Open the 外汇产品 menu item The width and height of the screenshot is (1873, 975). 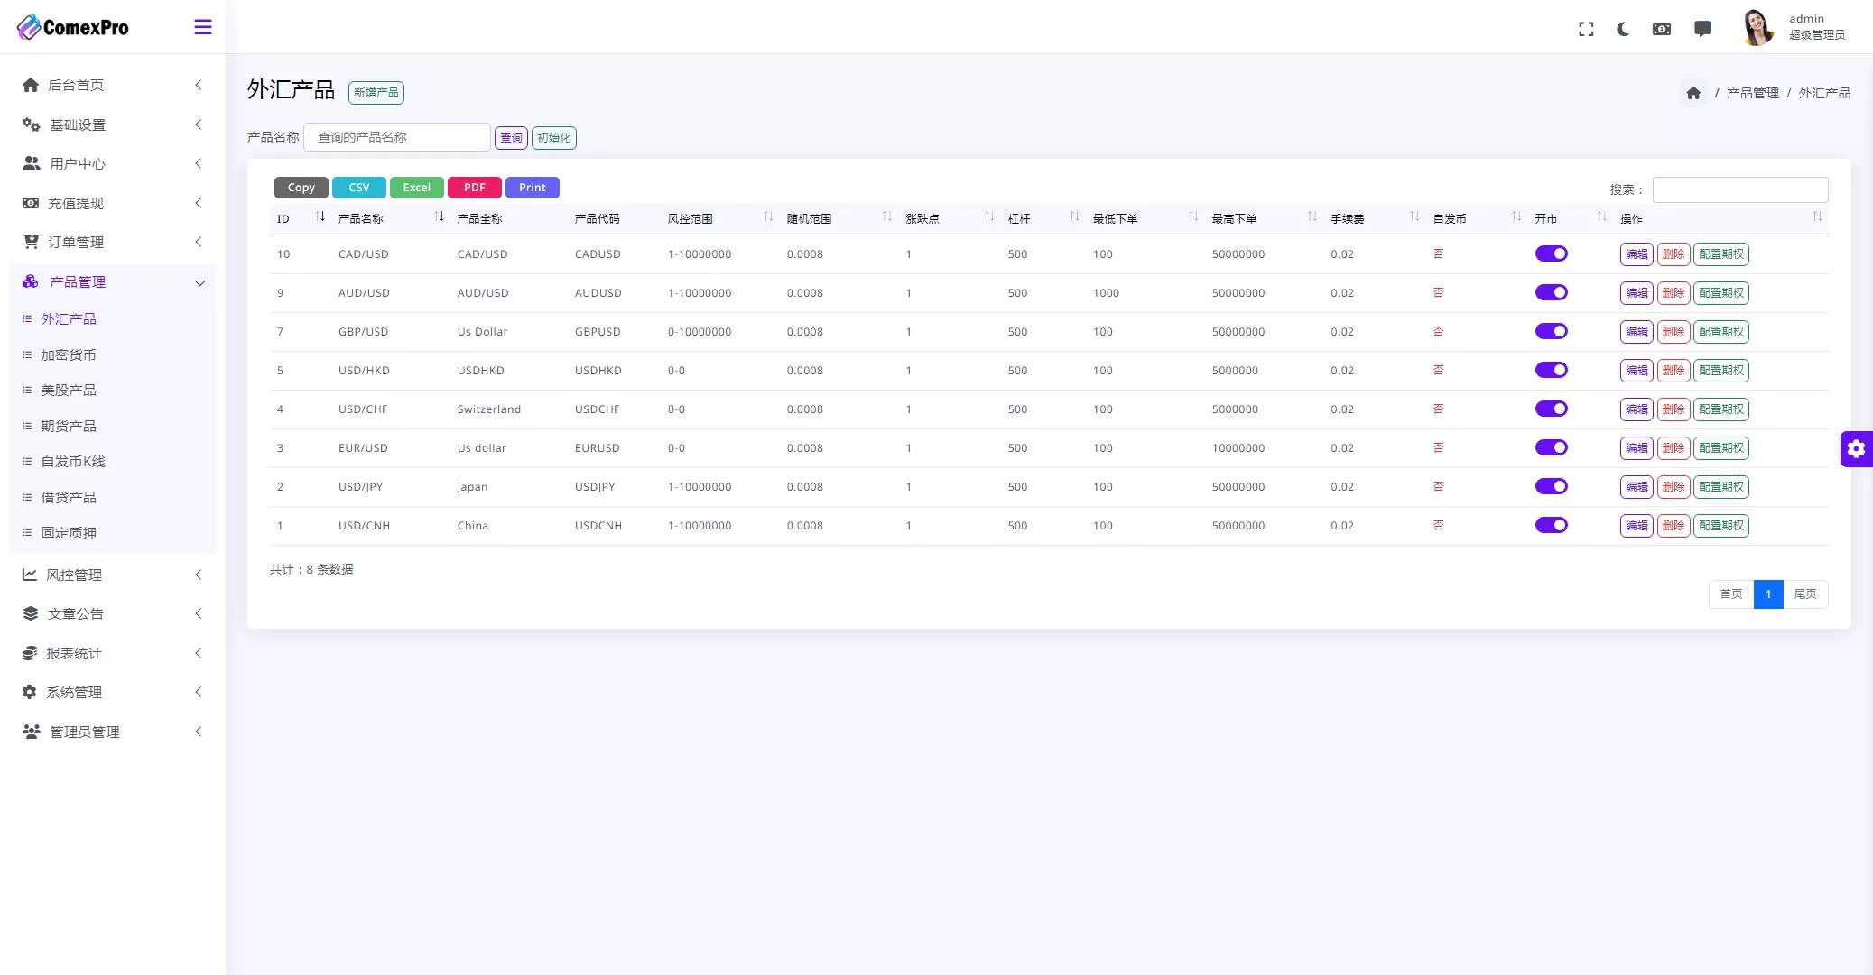click(x=67, y=319)
